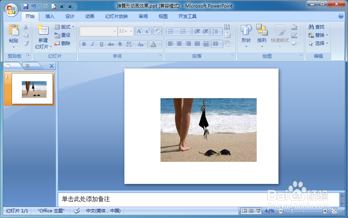348x218 pixels.
Task: Open the font color dropdown arrow
Action: pyautogui.click(x=160, y=44)
